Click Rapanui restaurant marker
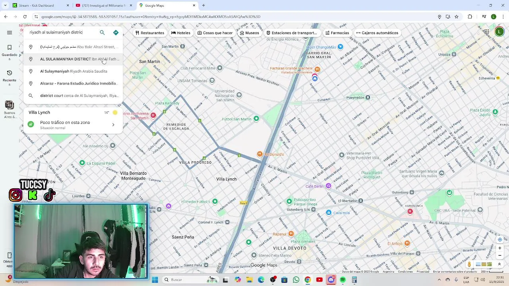The width and height of the screenshot is (509, 286). point(291,234)
